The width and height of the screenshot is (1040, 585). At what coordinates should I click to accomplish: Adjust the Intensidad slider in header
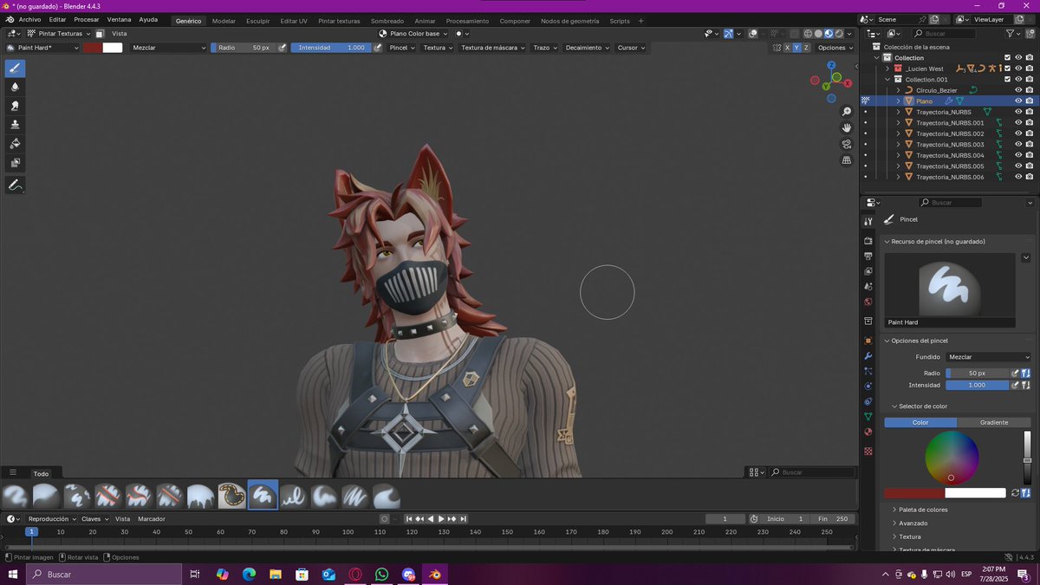point(331,48)
